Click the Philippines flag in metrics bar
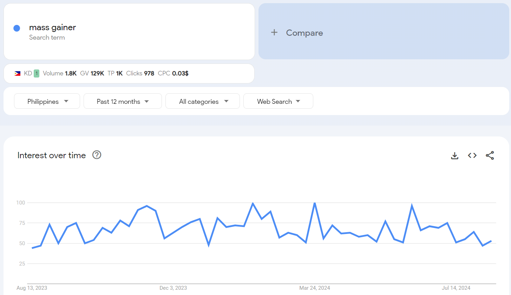This screenshot has height=295, width=511. click(18, 74)
